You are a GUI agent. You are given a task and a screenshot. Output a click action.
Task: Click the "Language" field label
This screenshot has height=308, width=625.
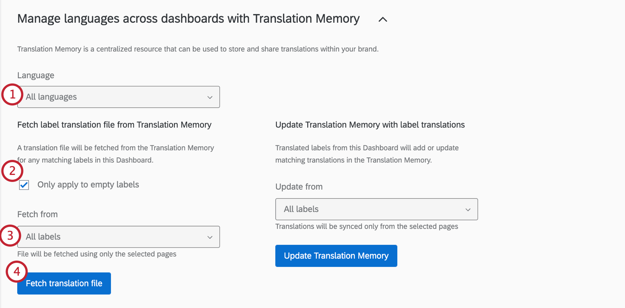36,75
